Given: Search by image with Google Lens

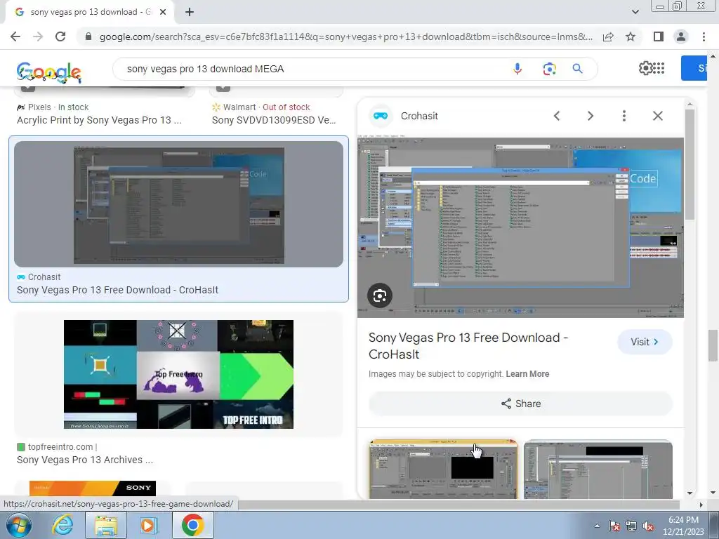Looking at the screenshot, I should pos(549,69).
